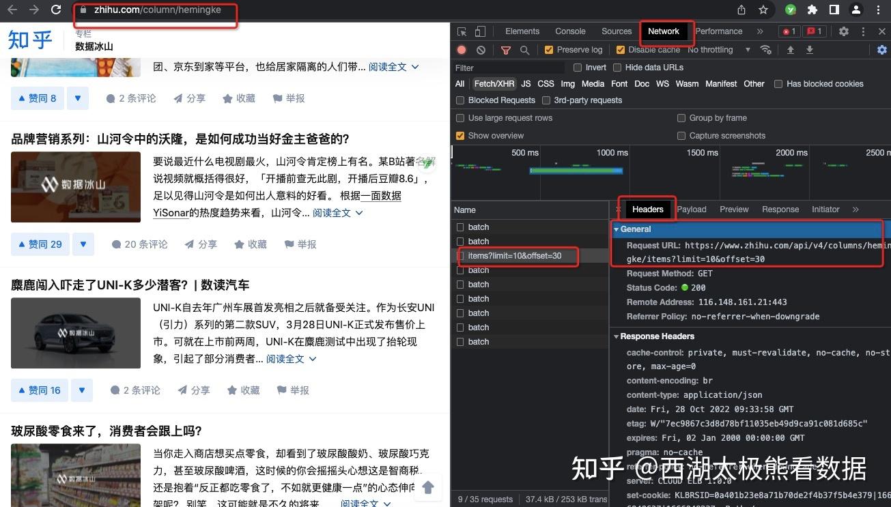Click downvote arrow next to 赞同 29
Screen dimensions: 891x507
83,244
